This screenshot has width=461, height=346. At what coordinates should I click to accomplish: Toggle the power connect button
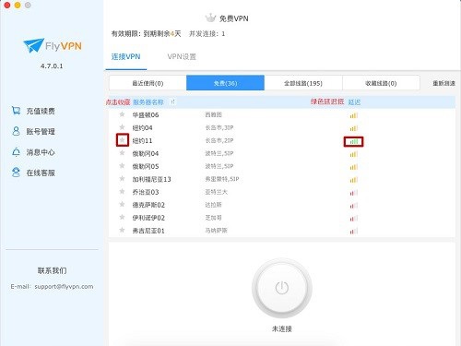[x=282, y=288]
